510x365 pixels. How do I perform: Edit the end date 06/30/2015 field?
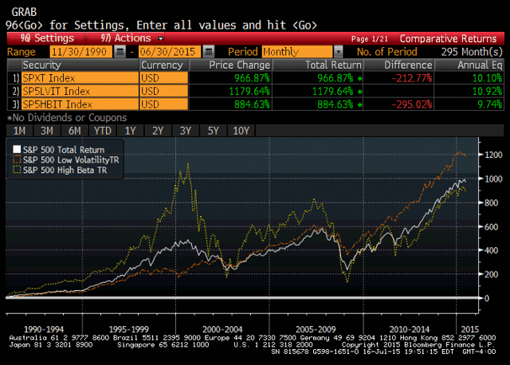pos(170,51)
